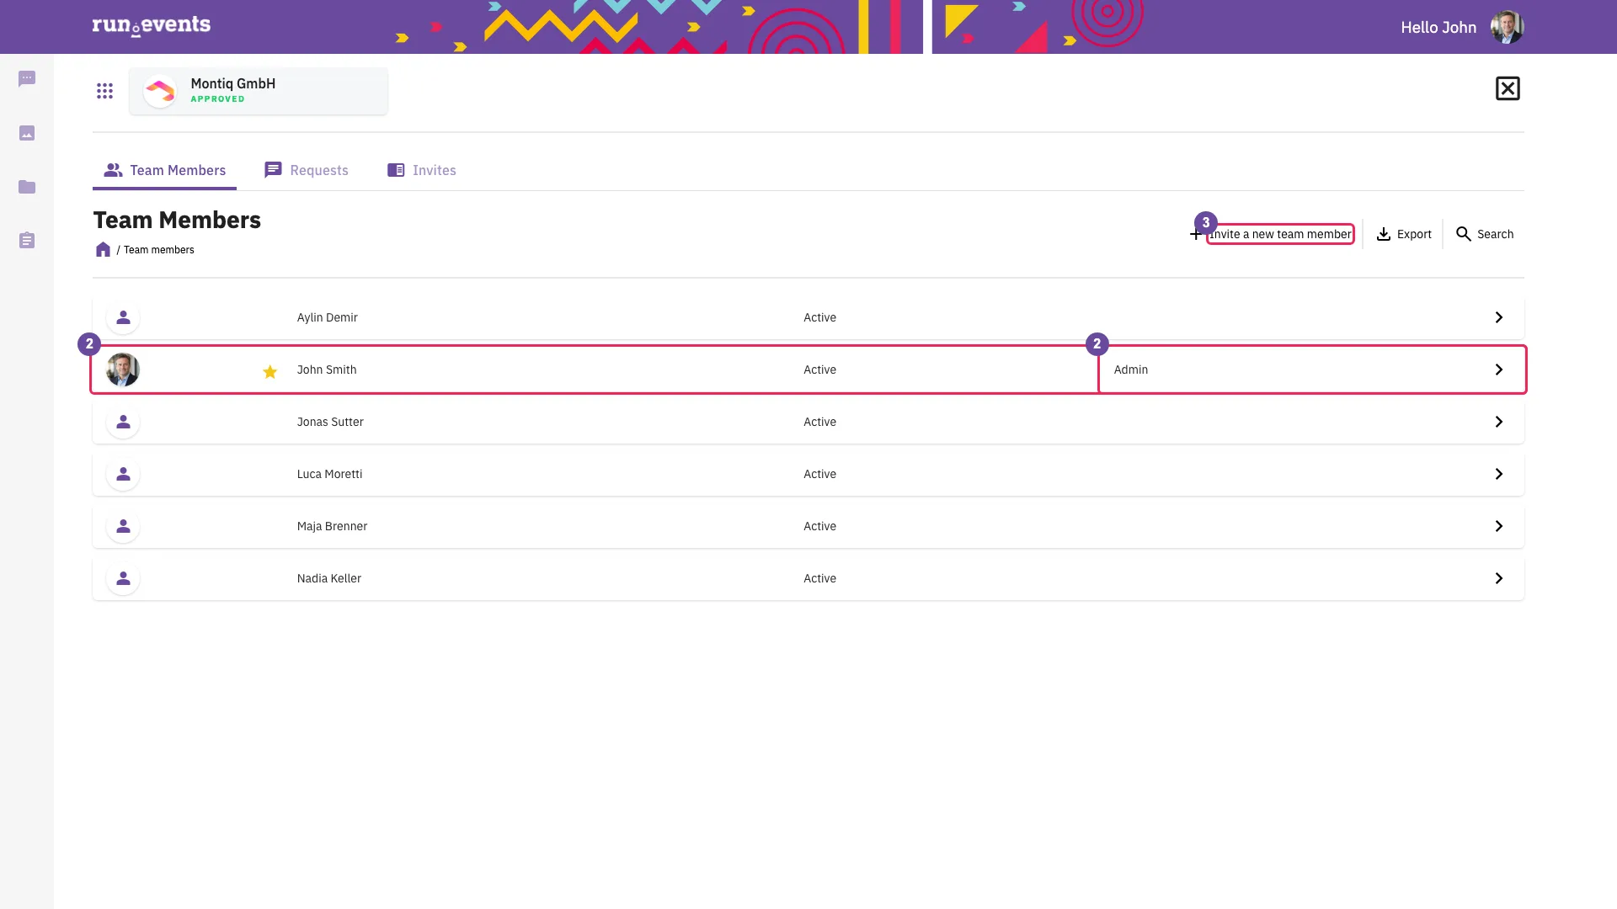Open Maja Brenner's member row
1617x909 pixels.
[x=808, y=526]
